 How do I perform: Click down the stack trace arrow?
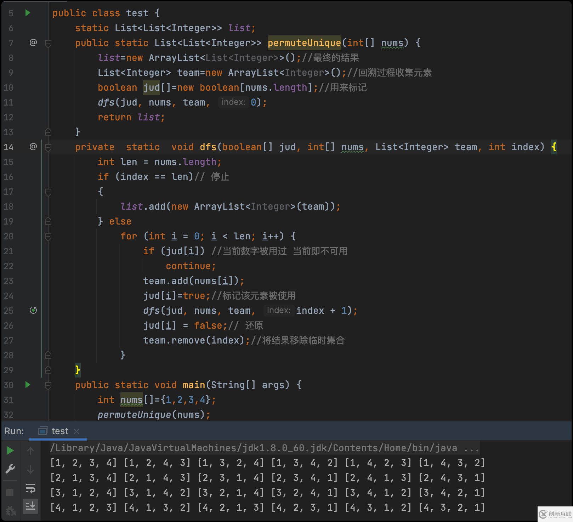(x=30, y=470)
